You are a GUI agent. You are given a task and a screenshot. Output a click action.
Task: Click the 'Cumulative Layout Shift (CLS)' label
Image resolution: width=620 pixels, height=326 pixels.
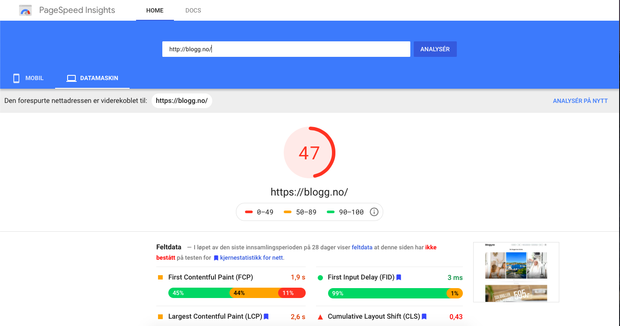(x=374, y=317)
